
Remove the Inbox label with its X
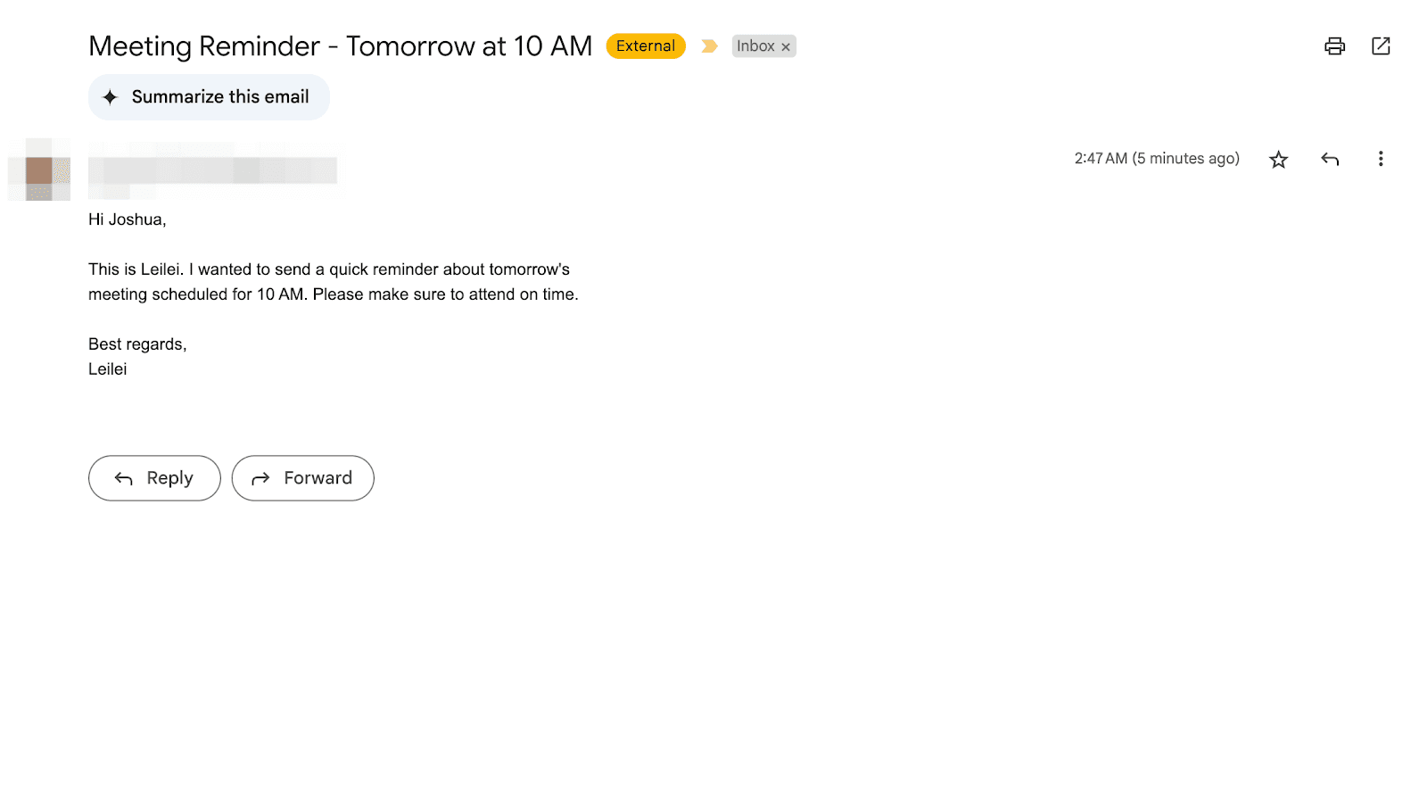(x=786, y=47)
